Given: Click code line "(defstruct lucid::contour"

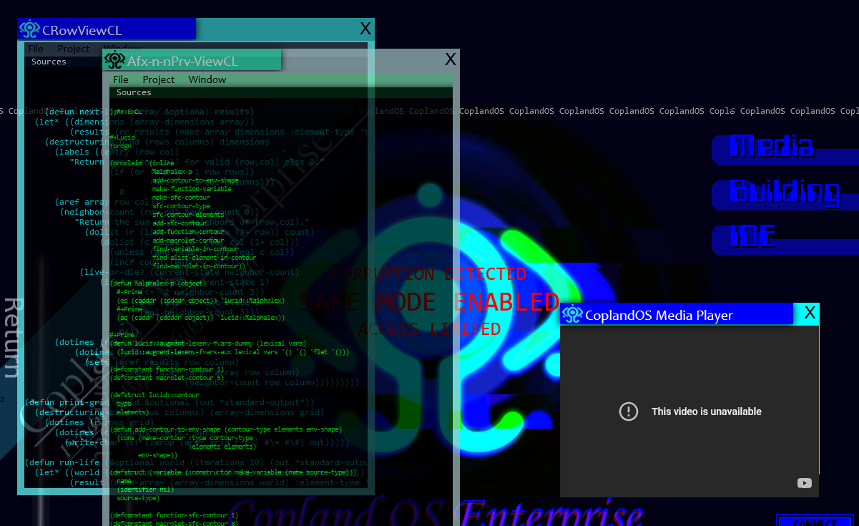Looking at the screenshot, I should point(154,395).
